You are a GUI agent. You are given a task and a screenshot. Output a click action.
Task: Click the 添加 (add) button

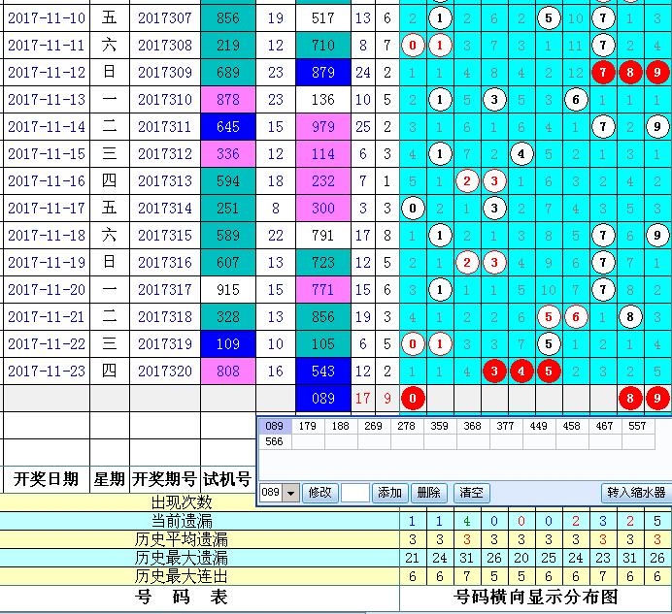pyautogui.click(x=389, y=493)
